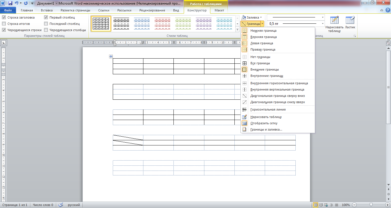This screenshot has height=208, width=391.
Task: Toggle Строка итогов checkbox
Action: 4,24
